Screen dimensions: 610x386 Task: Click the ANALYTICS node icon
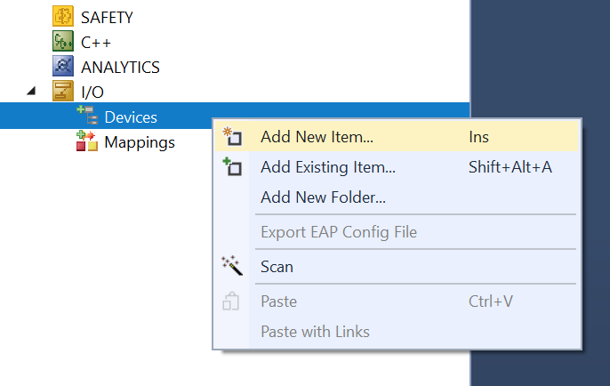[x=62, y=66]
